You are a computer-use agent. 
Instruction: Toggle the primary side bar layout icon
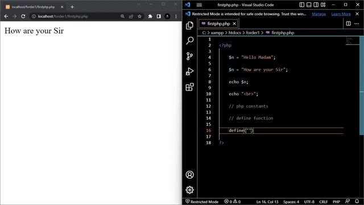click(x=301, y=5)
